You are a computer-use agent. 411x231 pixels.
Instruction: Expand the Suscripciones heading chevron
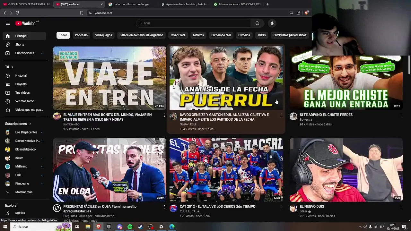30,124
